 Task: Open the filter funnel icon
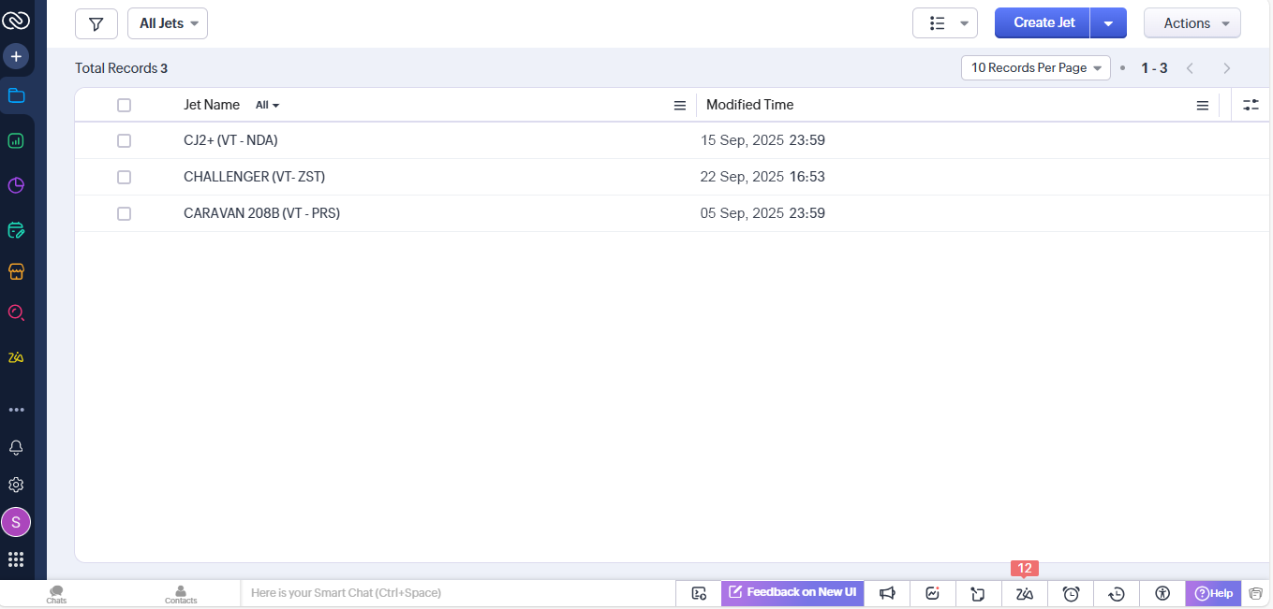click(96, 23)
